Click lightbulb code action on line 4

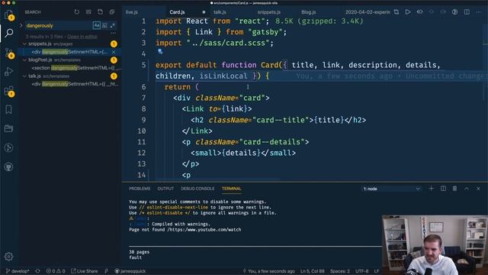click(160, 51)
